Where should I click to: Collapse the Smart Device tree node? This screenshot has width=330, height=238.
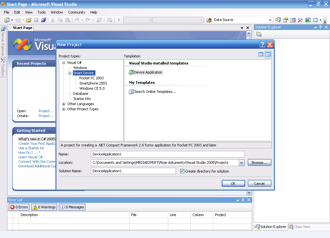coord(70,73)
